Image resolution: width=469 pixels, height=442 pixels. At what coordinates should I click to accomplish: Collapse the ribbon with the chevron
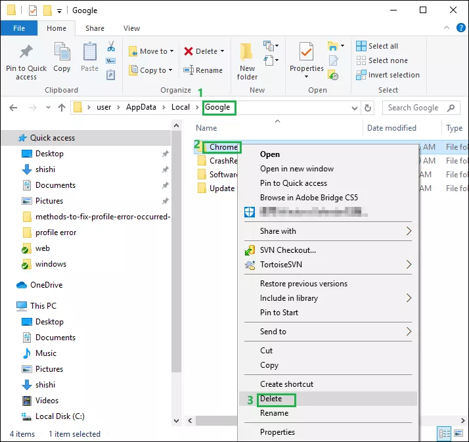447,28
